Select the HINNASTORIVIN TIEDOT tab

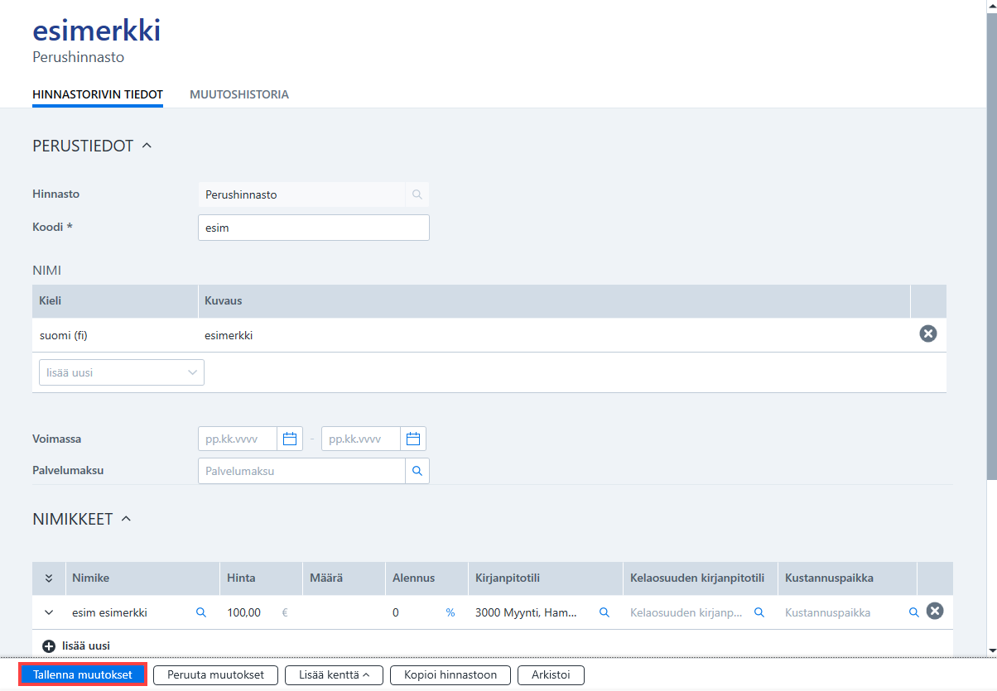(x=98, y=94)
